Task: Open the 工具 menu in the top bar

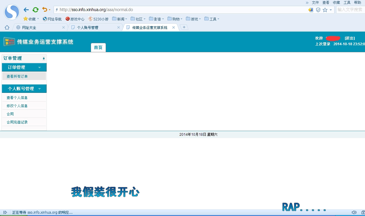Action: coord(347,2)
